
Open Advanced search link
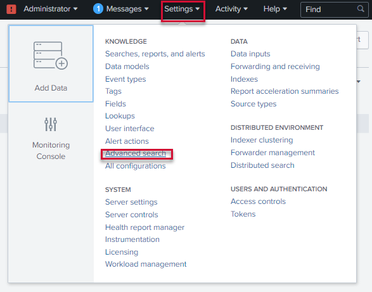[x=136, y=153]
